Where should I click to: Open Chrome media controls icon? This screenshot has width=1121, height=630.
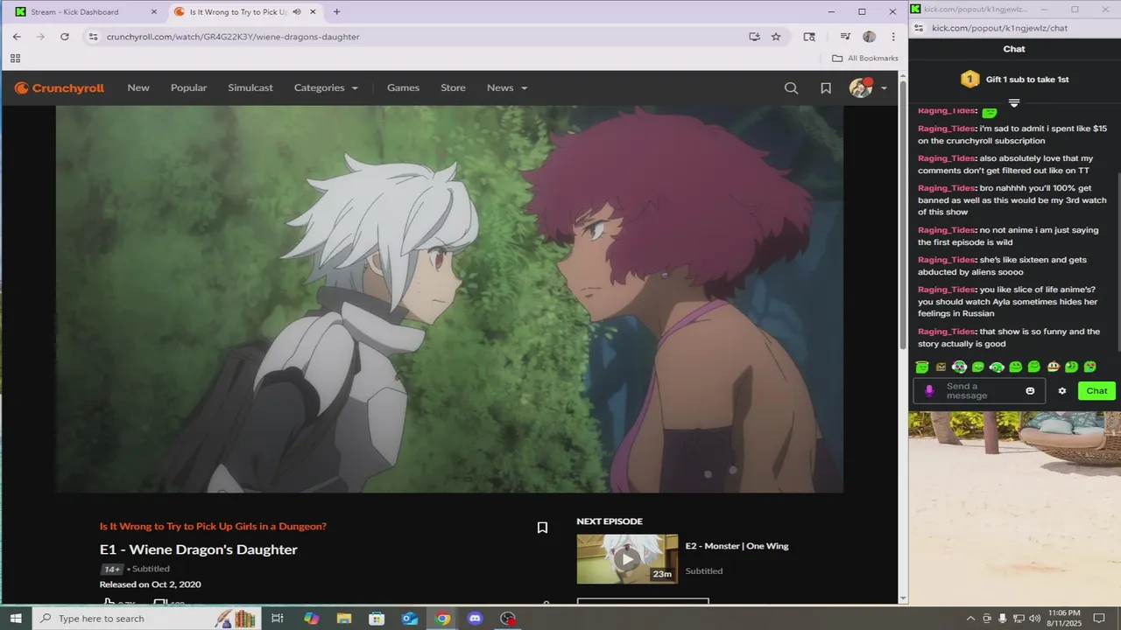tap(845, 37)
